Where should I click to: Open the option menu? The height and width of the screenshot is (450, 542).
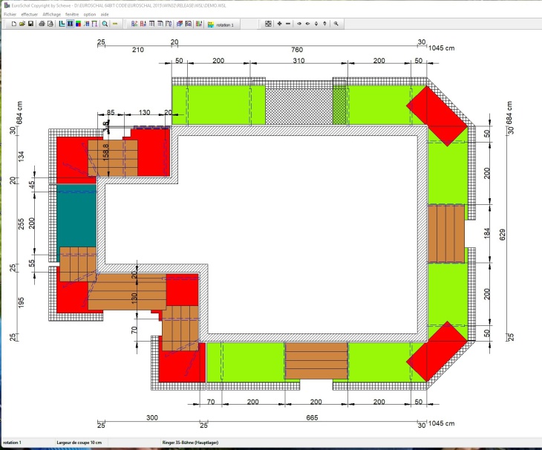pos(90,14)
